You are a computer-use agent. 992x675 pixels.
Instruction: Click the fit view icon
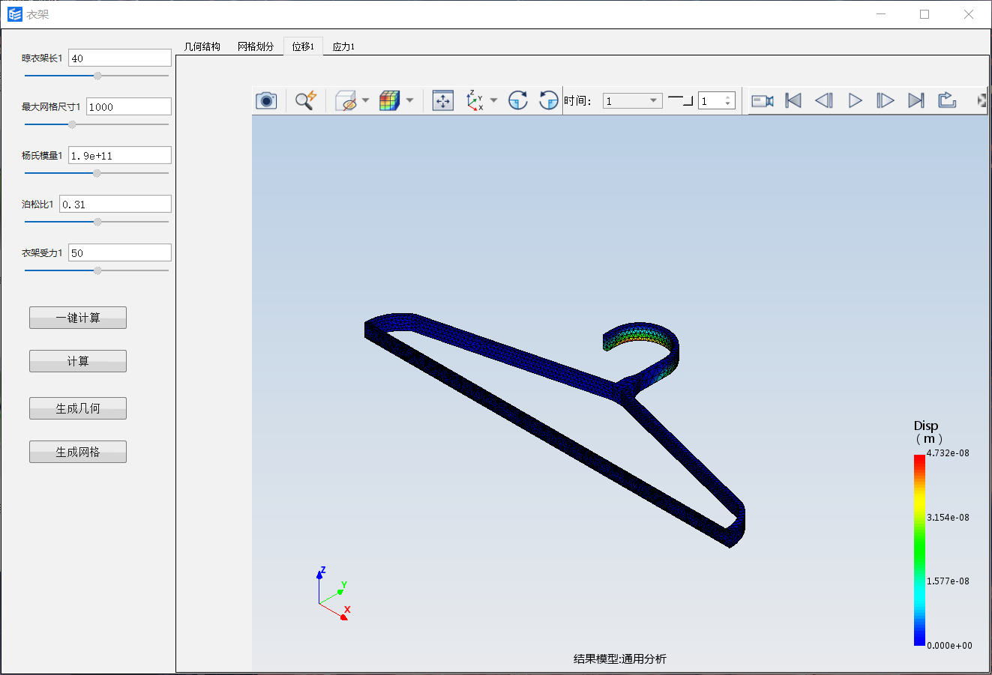coord(443,100)
